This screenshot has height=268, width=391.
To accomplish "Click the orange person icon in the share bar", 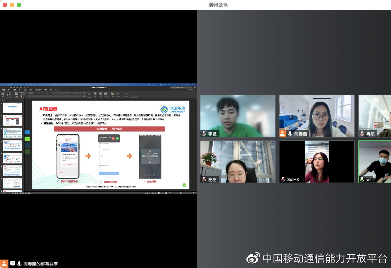I will click(4, 264).
